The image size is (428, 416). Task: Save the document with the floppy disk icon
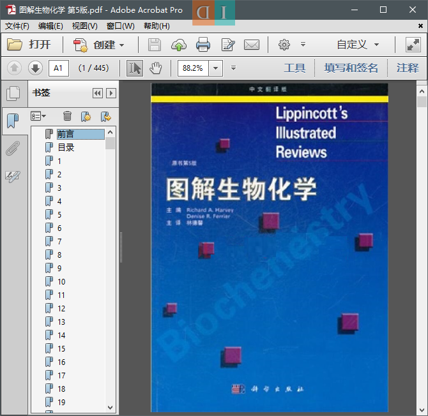pyautogui.click(x=155, y=45)
